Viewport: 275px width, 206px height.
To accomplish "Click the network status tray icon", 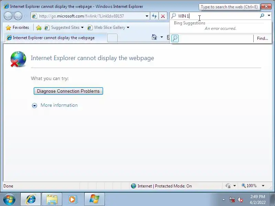I will coord(232,199).
